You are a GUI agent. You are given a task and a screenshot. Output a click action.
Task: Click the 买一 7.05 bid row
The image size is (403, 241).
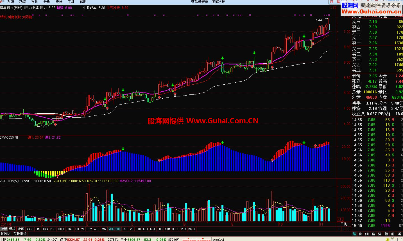[377, 49]
